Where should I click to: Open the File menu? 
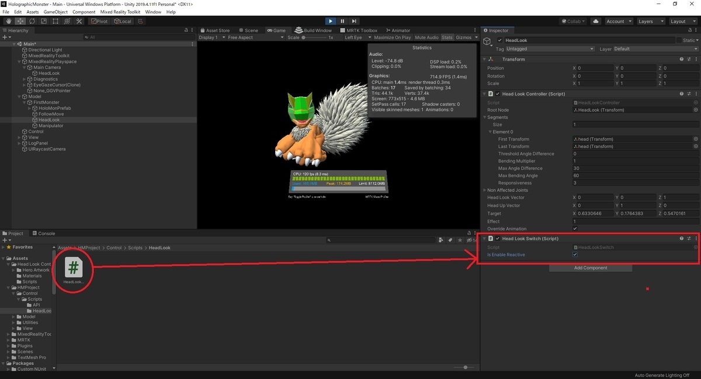click(6, 12)
